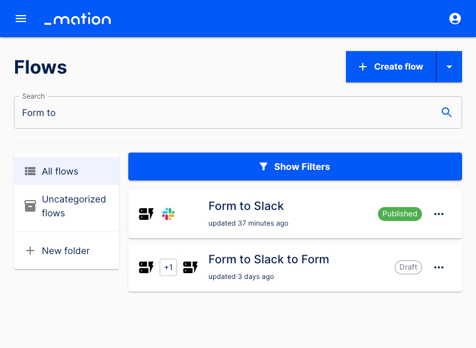Click the user account avatar icon
Viewport: 476px width, 348px height.
coord(455,19)
